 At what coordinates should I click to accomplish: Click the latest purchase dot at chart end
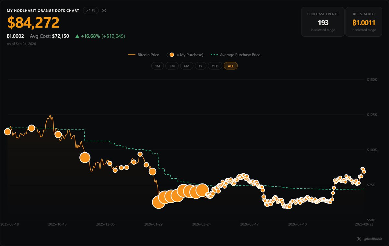coord(364,172)
